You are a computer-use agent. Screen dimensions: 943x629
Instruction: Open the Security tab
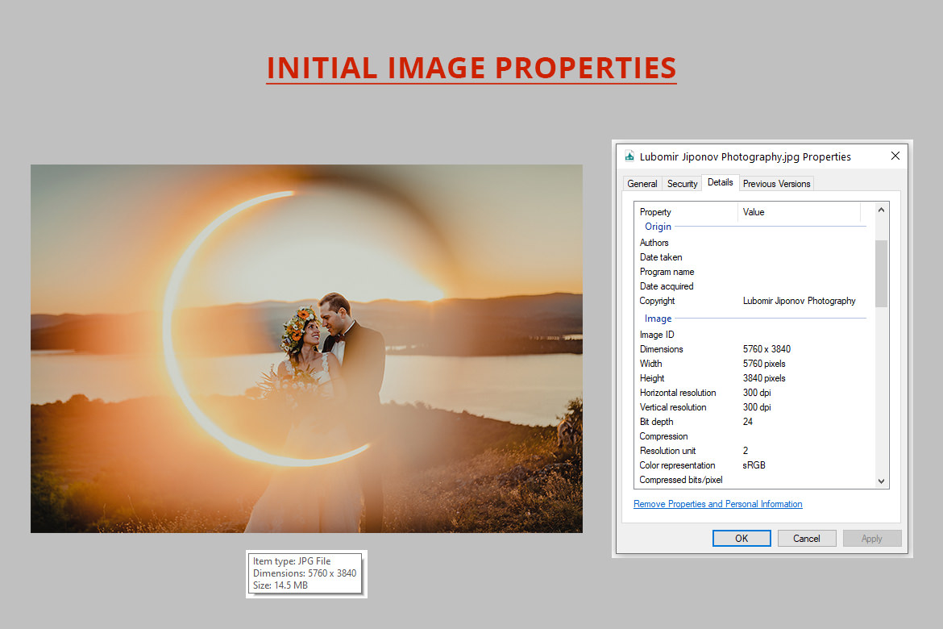pos(682,184)
